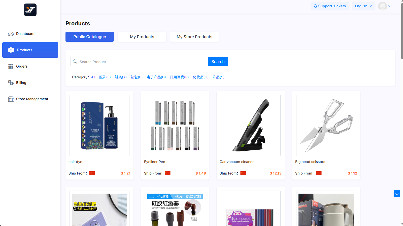403x226 pixels.
Task: Click the China flag on Big head scissors card
Action: point(319,173)
